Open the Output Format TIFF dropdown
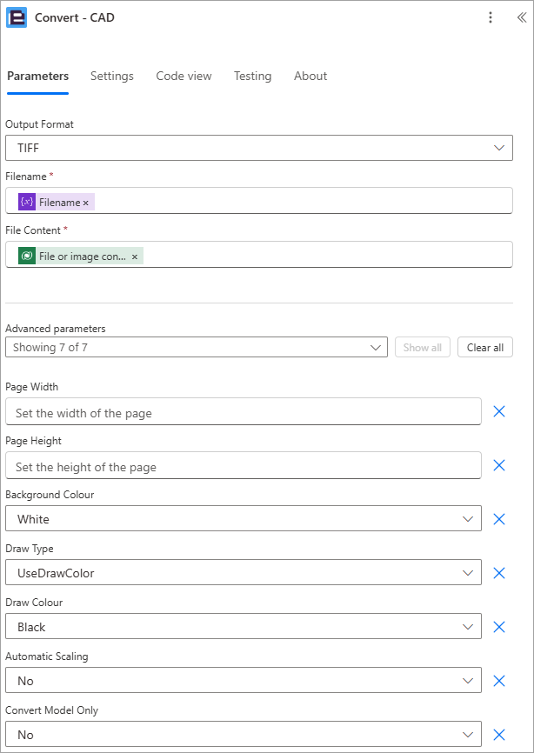Viewport: 534px width, 753px height. pyautogui.click(x=259, y=148)
